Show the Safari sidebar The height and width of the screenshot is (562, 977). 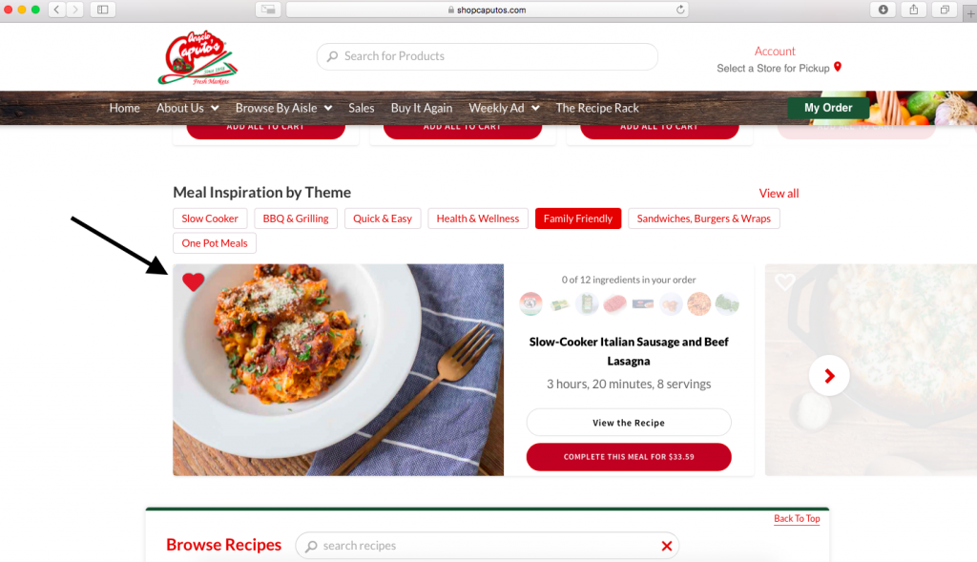tap(103, 10)
